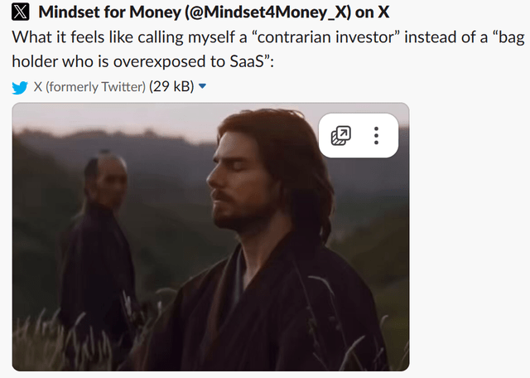This screenshot has width=530, height=378.
Task: Click the "contrarian investor" tweet text line
Action: (268, 37)
